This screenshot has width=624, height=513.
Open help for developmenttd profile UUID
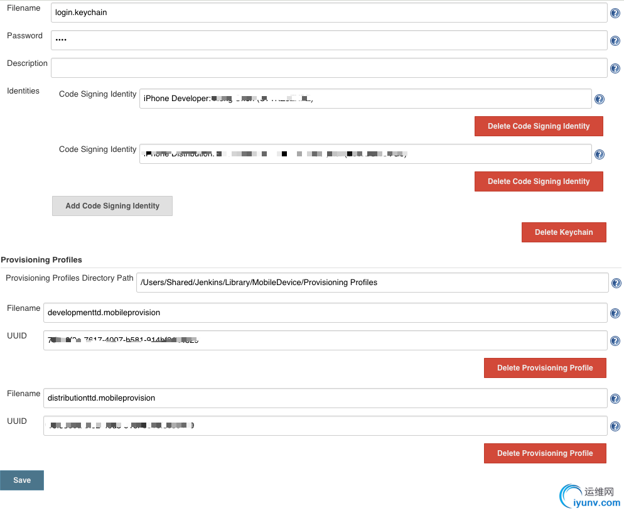(615, 341)
